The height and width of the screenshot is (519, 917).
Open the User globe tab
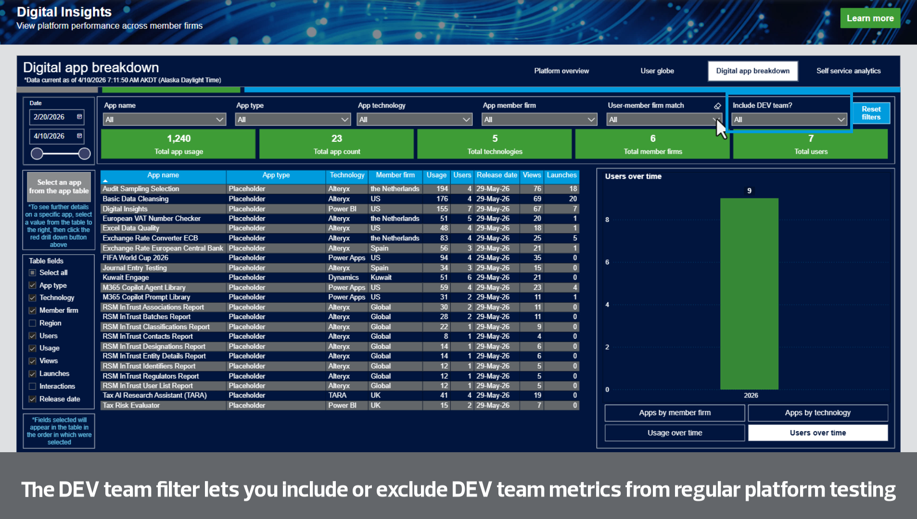[657, 71]
